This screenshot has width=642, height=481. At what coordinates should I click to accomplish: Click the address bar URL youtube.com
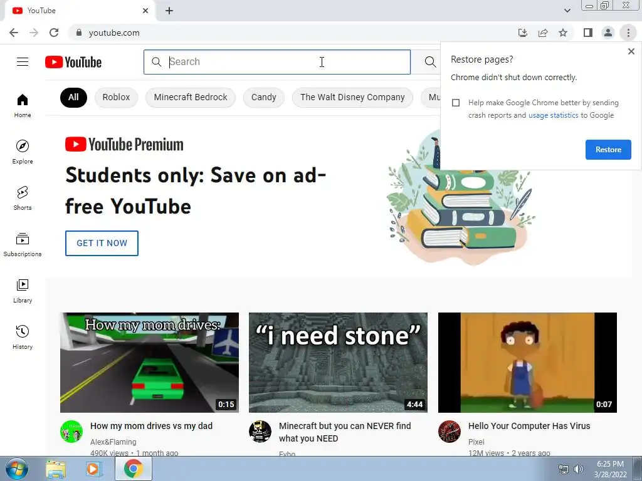[x=114, y=33]
